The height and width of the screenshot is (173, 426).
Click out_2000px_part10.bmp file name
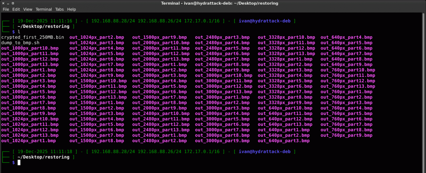click(x=161, y=43)
